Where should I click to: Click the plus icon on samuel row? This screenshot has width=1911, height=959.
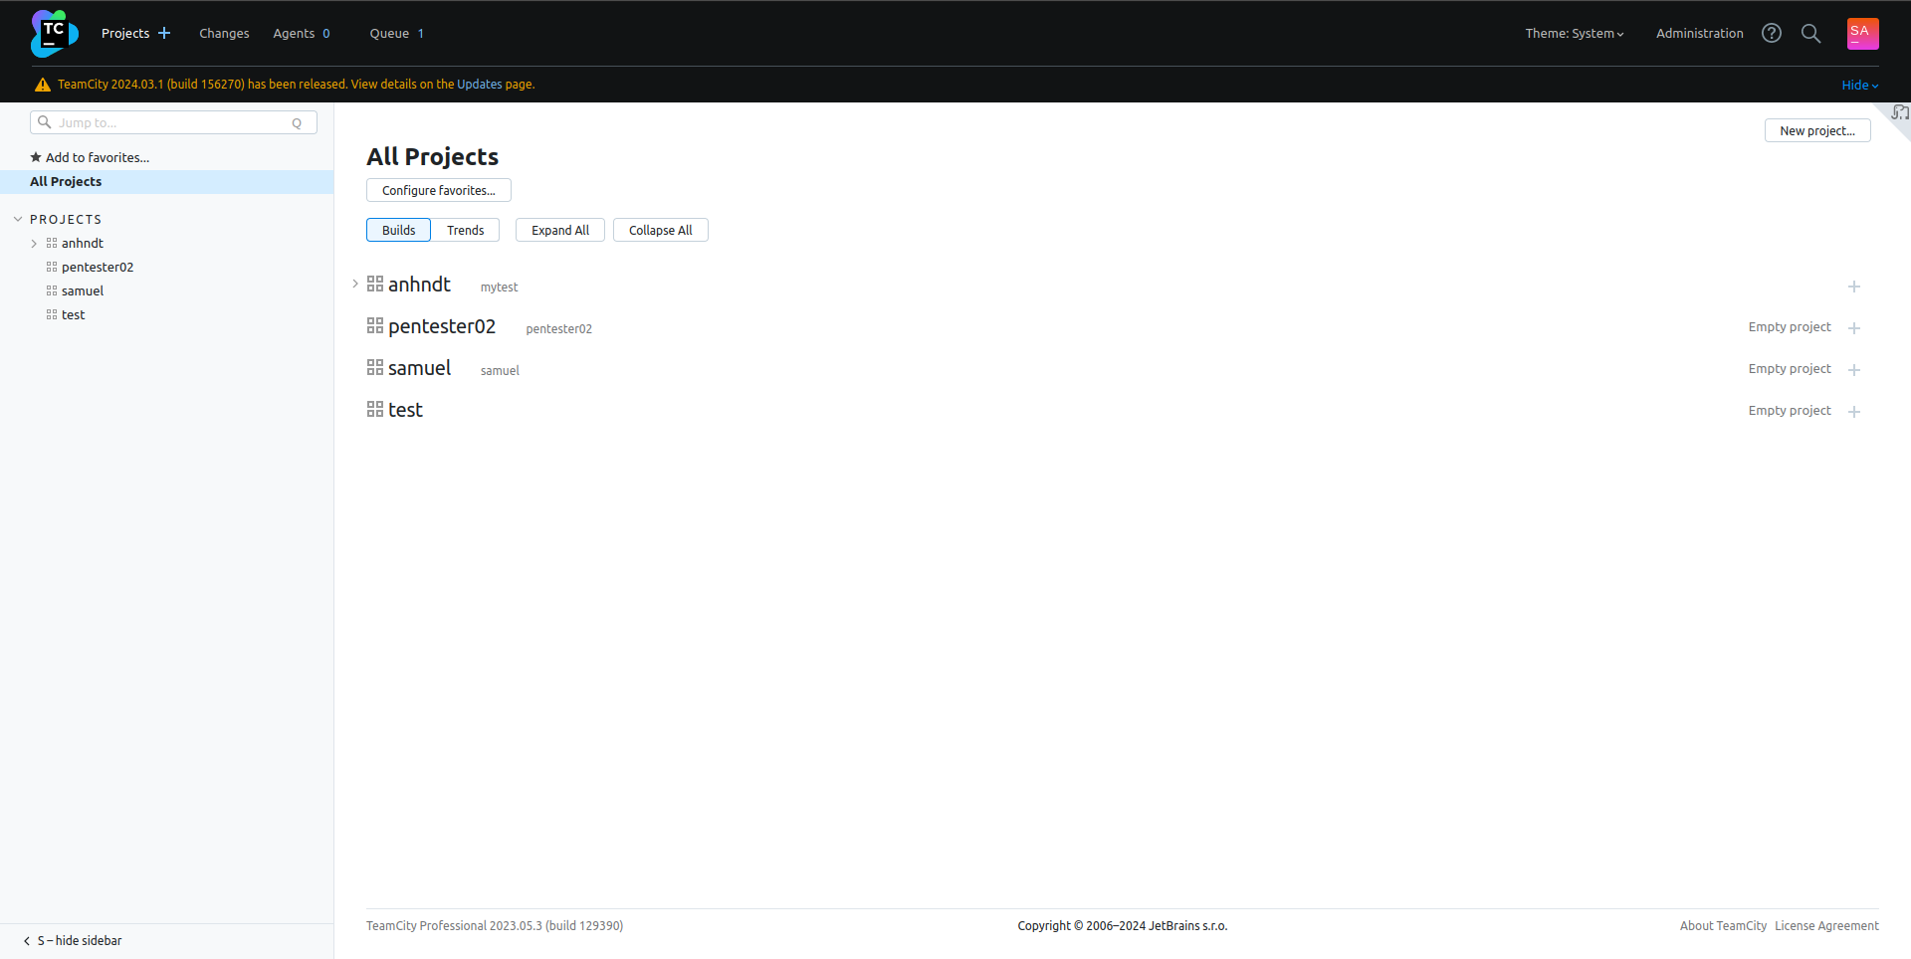click(x=1854, y=370)
